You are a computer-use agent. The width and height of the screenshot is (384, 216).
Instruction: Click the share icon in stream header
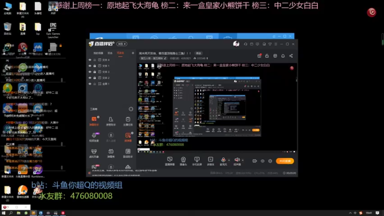291,56
